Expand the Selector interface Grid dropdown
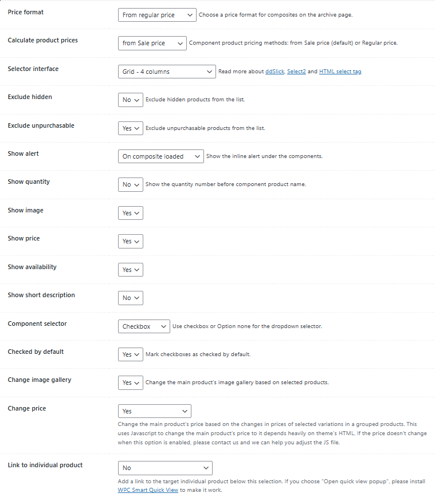Screen dimensions: 435x501 tap(167, 72)
